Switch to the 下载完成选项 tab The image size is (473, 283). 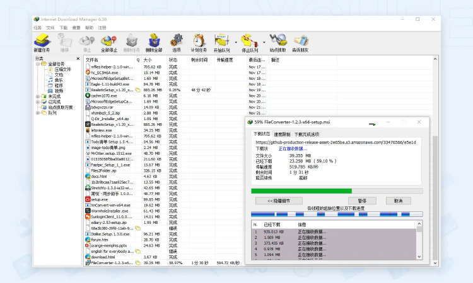(x=307, y=135)
